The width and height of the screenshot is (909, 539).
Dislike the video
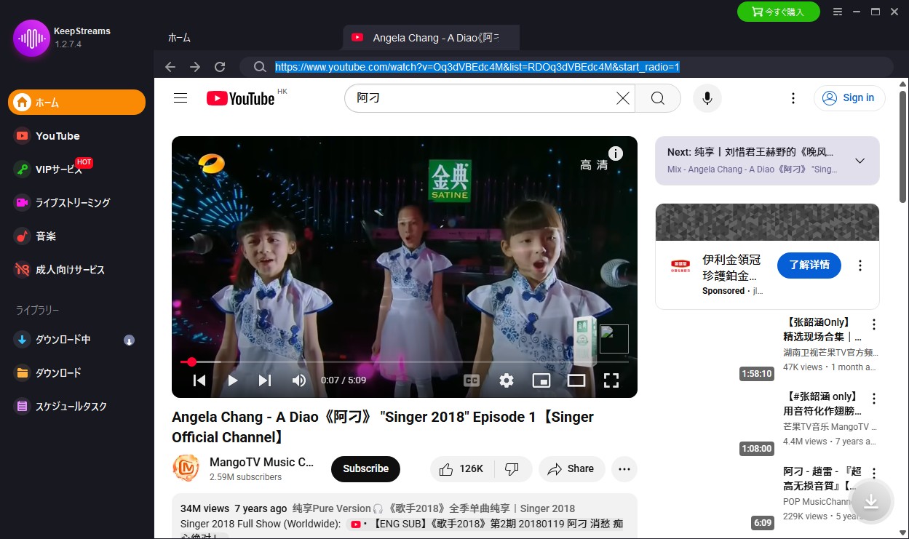(512, 469)
